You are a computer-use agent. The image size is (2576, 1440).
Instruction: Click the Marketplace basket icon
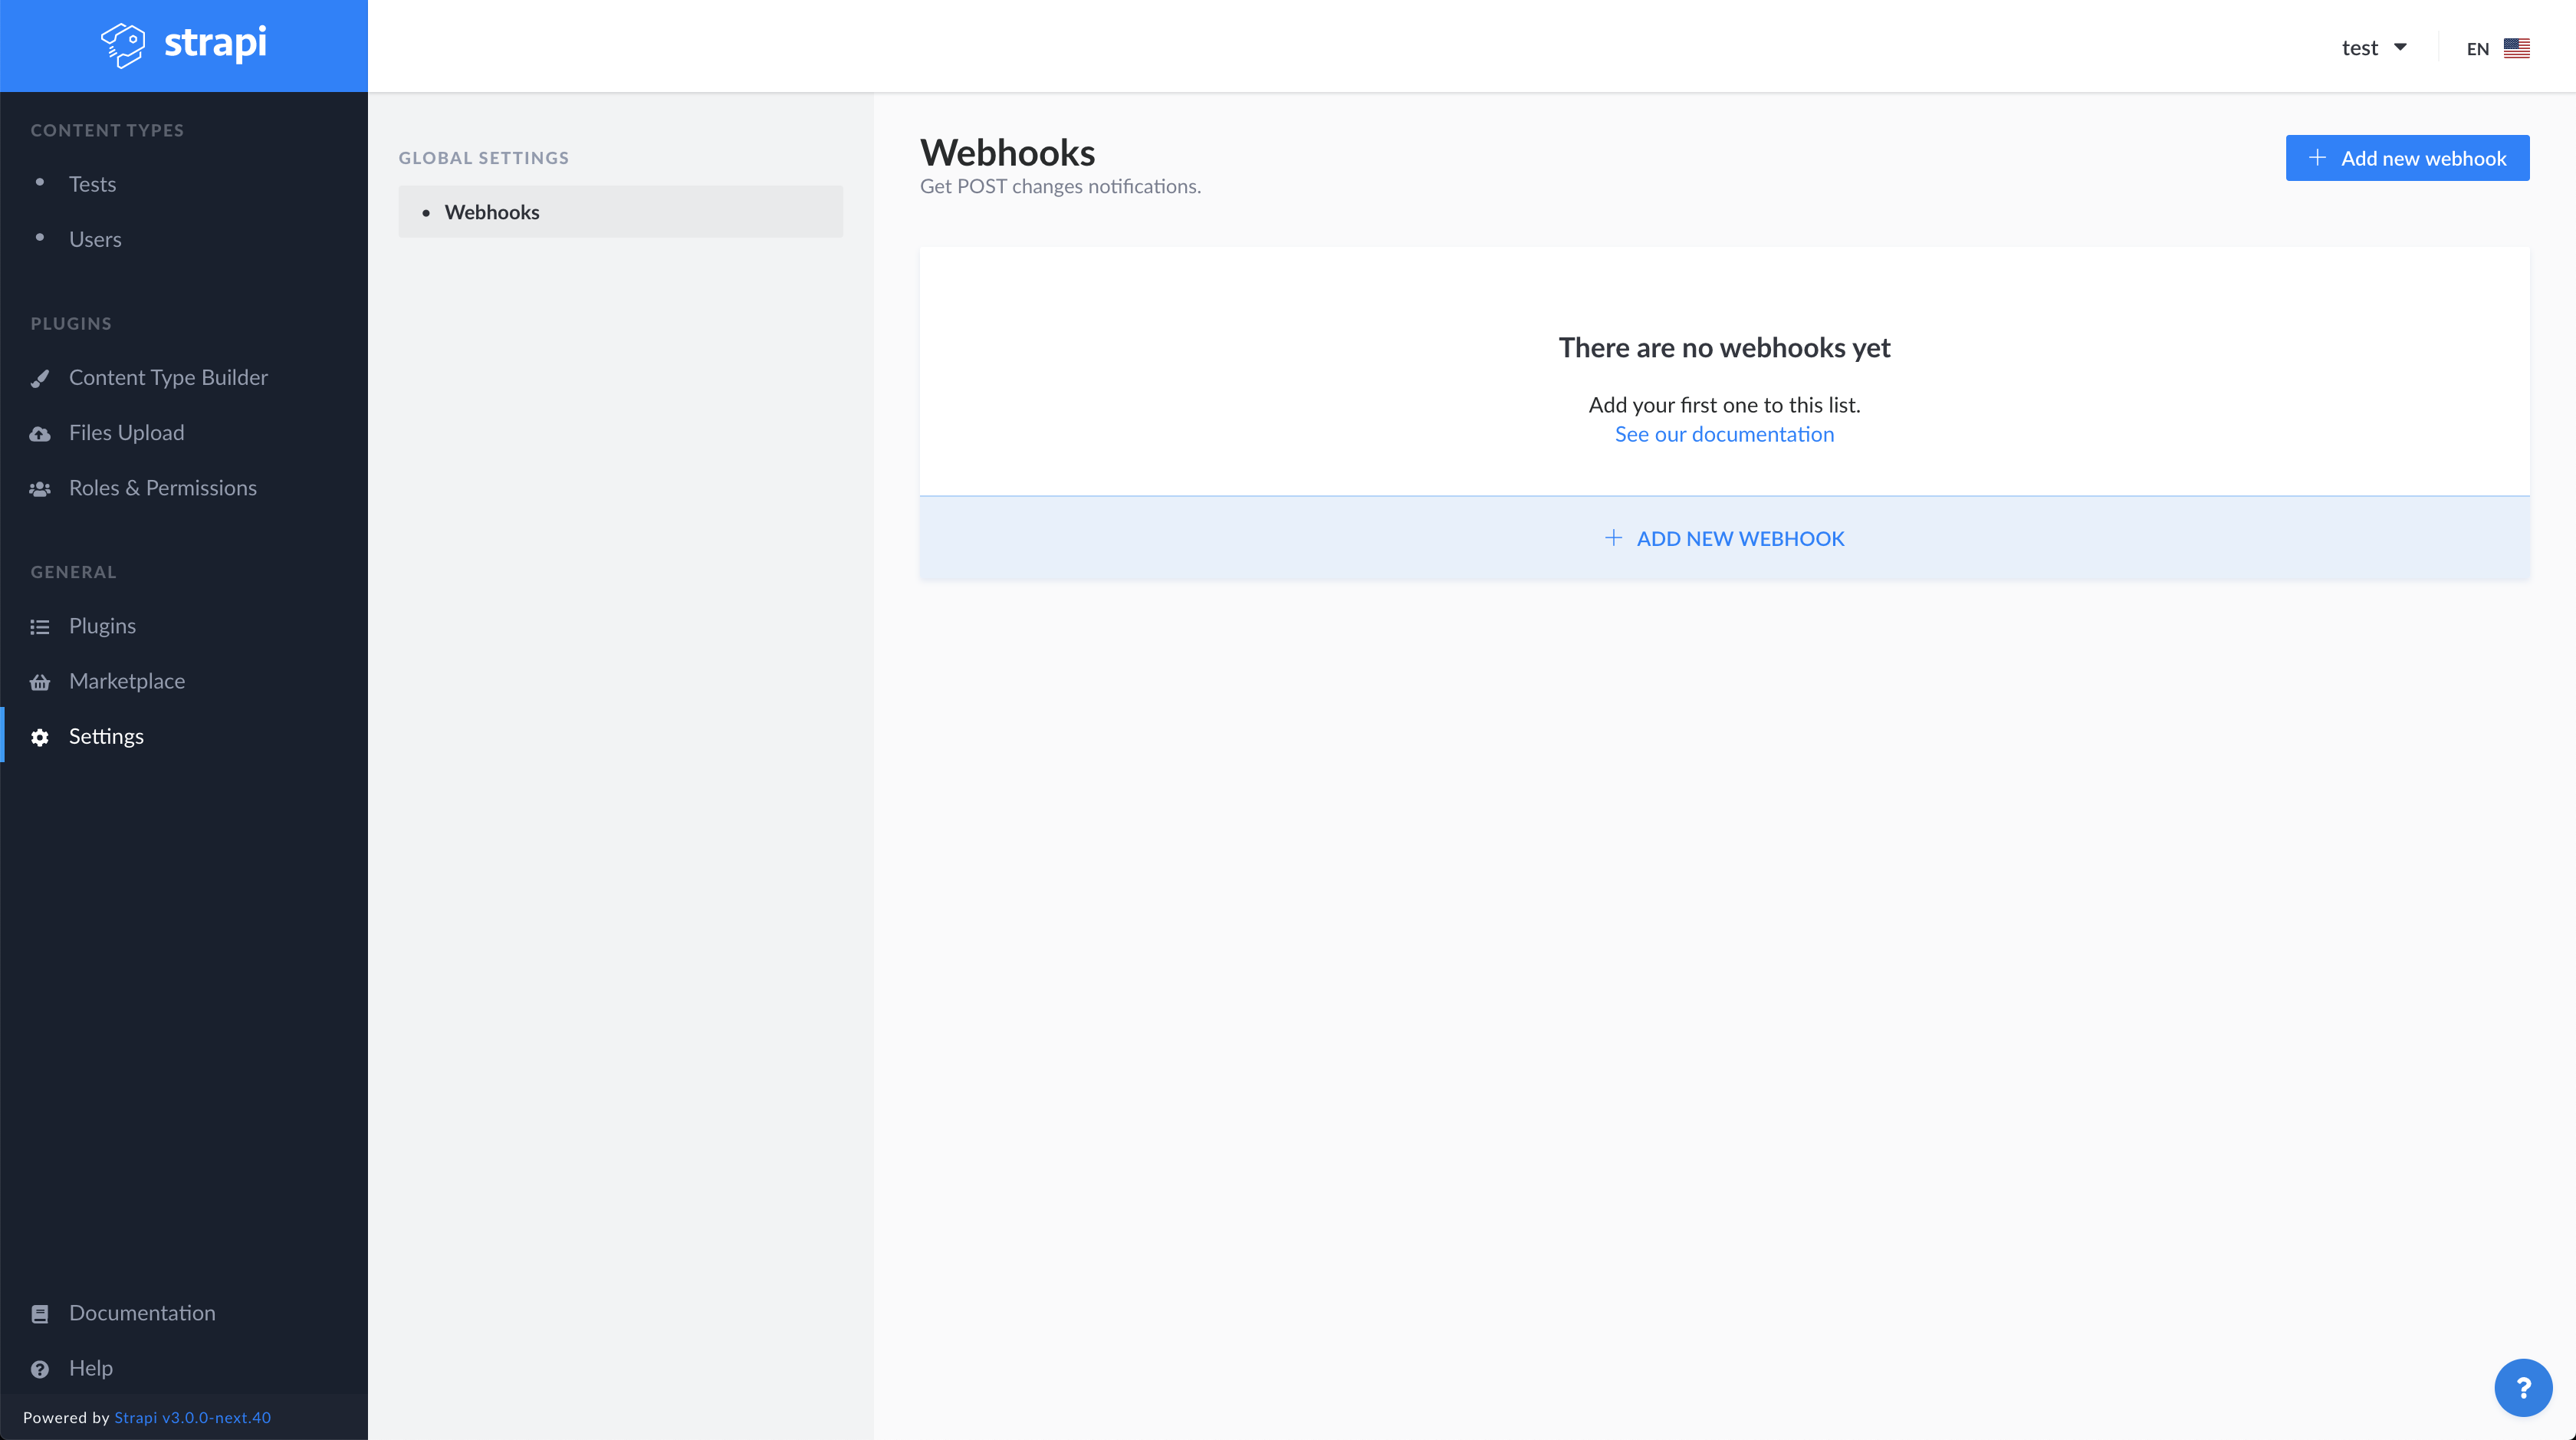tap(40, 682)
